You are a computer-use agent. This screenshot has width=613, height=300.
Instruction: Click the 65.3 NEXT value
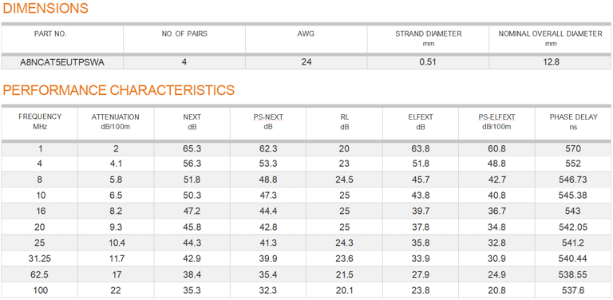pos(192,148)
